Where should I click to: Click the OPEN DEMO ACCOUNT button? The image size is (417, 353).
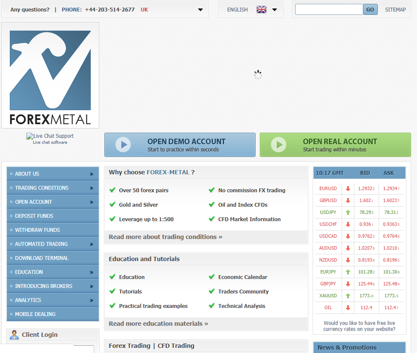click(180, 145)
